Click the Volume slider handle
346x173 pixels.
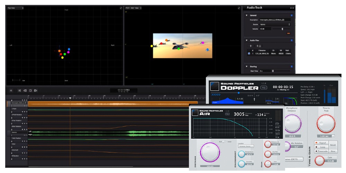point(282,29)
